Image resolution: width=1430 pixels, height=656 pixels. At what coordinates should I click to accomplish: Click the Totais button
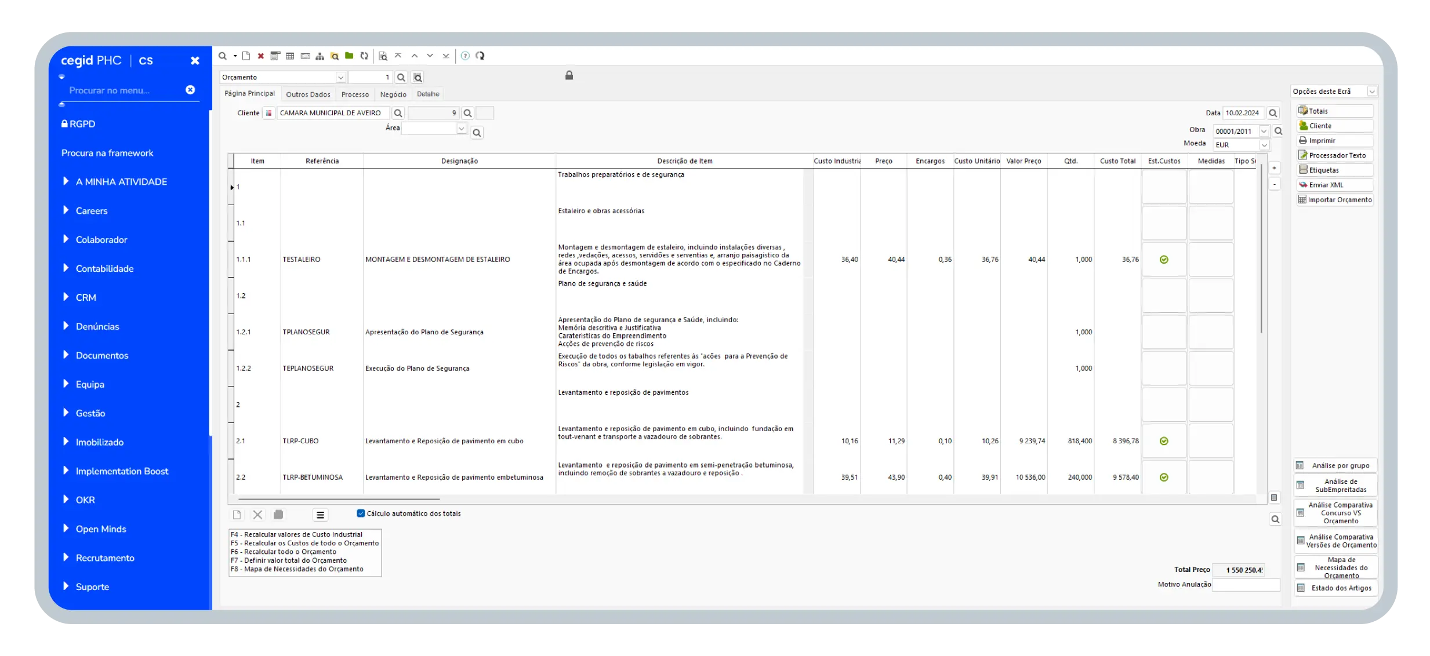pyautogui.click(x=1335, y=111)
